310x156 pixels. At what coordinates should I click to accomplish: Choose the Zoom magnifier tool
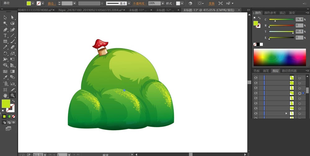coord(13,96)
